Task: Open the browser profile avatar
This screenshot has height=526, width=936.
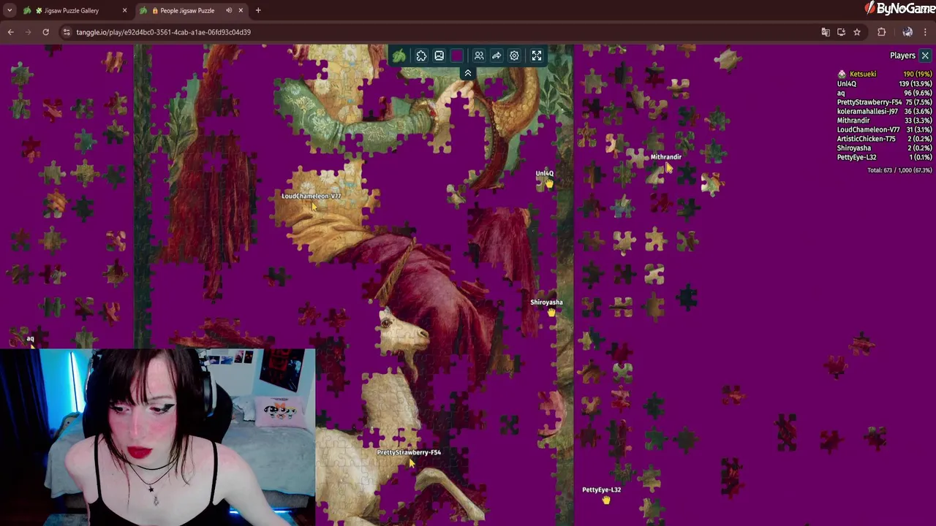Action: point(907,32)
